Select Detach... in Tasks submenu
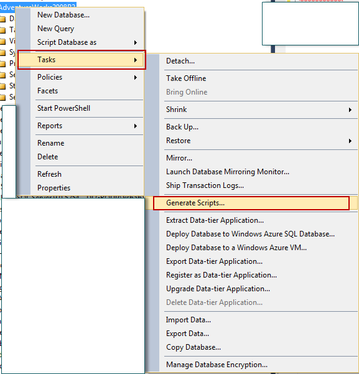Image resolution: width=359 pixels, height=374 pixels. (x=180, y=61)
